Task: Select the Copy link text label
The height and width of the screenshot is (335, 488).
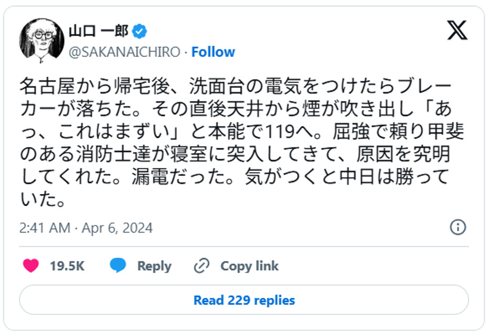Action: 249,266
